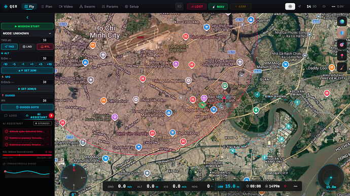350x196 pixels.
Task: Click the QGR logo icon
Action: 6,7
